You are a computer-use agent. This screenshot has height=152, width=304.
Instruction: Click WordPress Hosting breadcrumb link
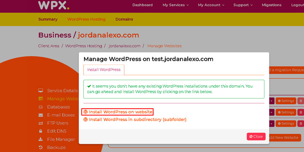click(84, 46)
